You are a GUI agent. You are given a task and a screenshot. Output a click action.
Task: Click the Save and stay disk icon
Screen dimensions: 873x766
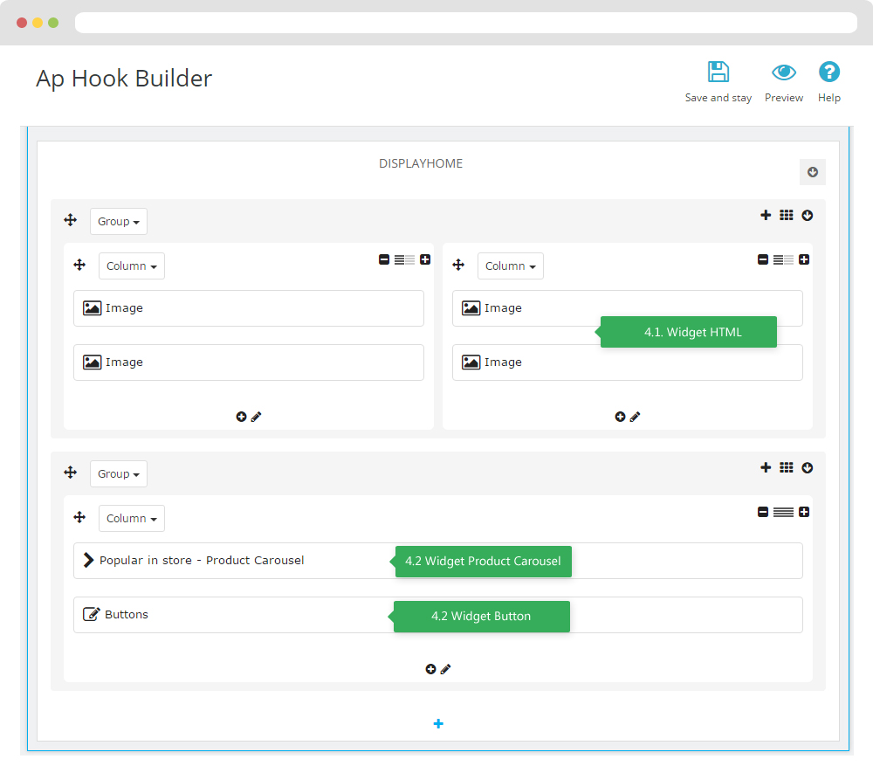coord(718,72)
